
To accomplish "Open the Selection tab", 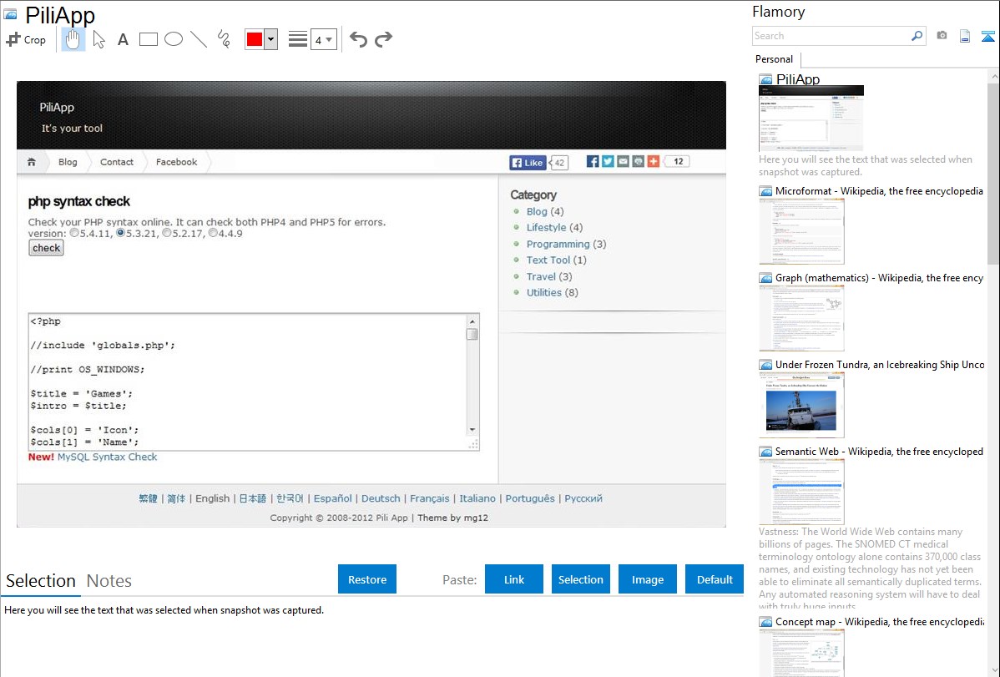I will tap(41, 581).
